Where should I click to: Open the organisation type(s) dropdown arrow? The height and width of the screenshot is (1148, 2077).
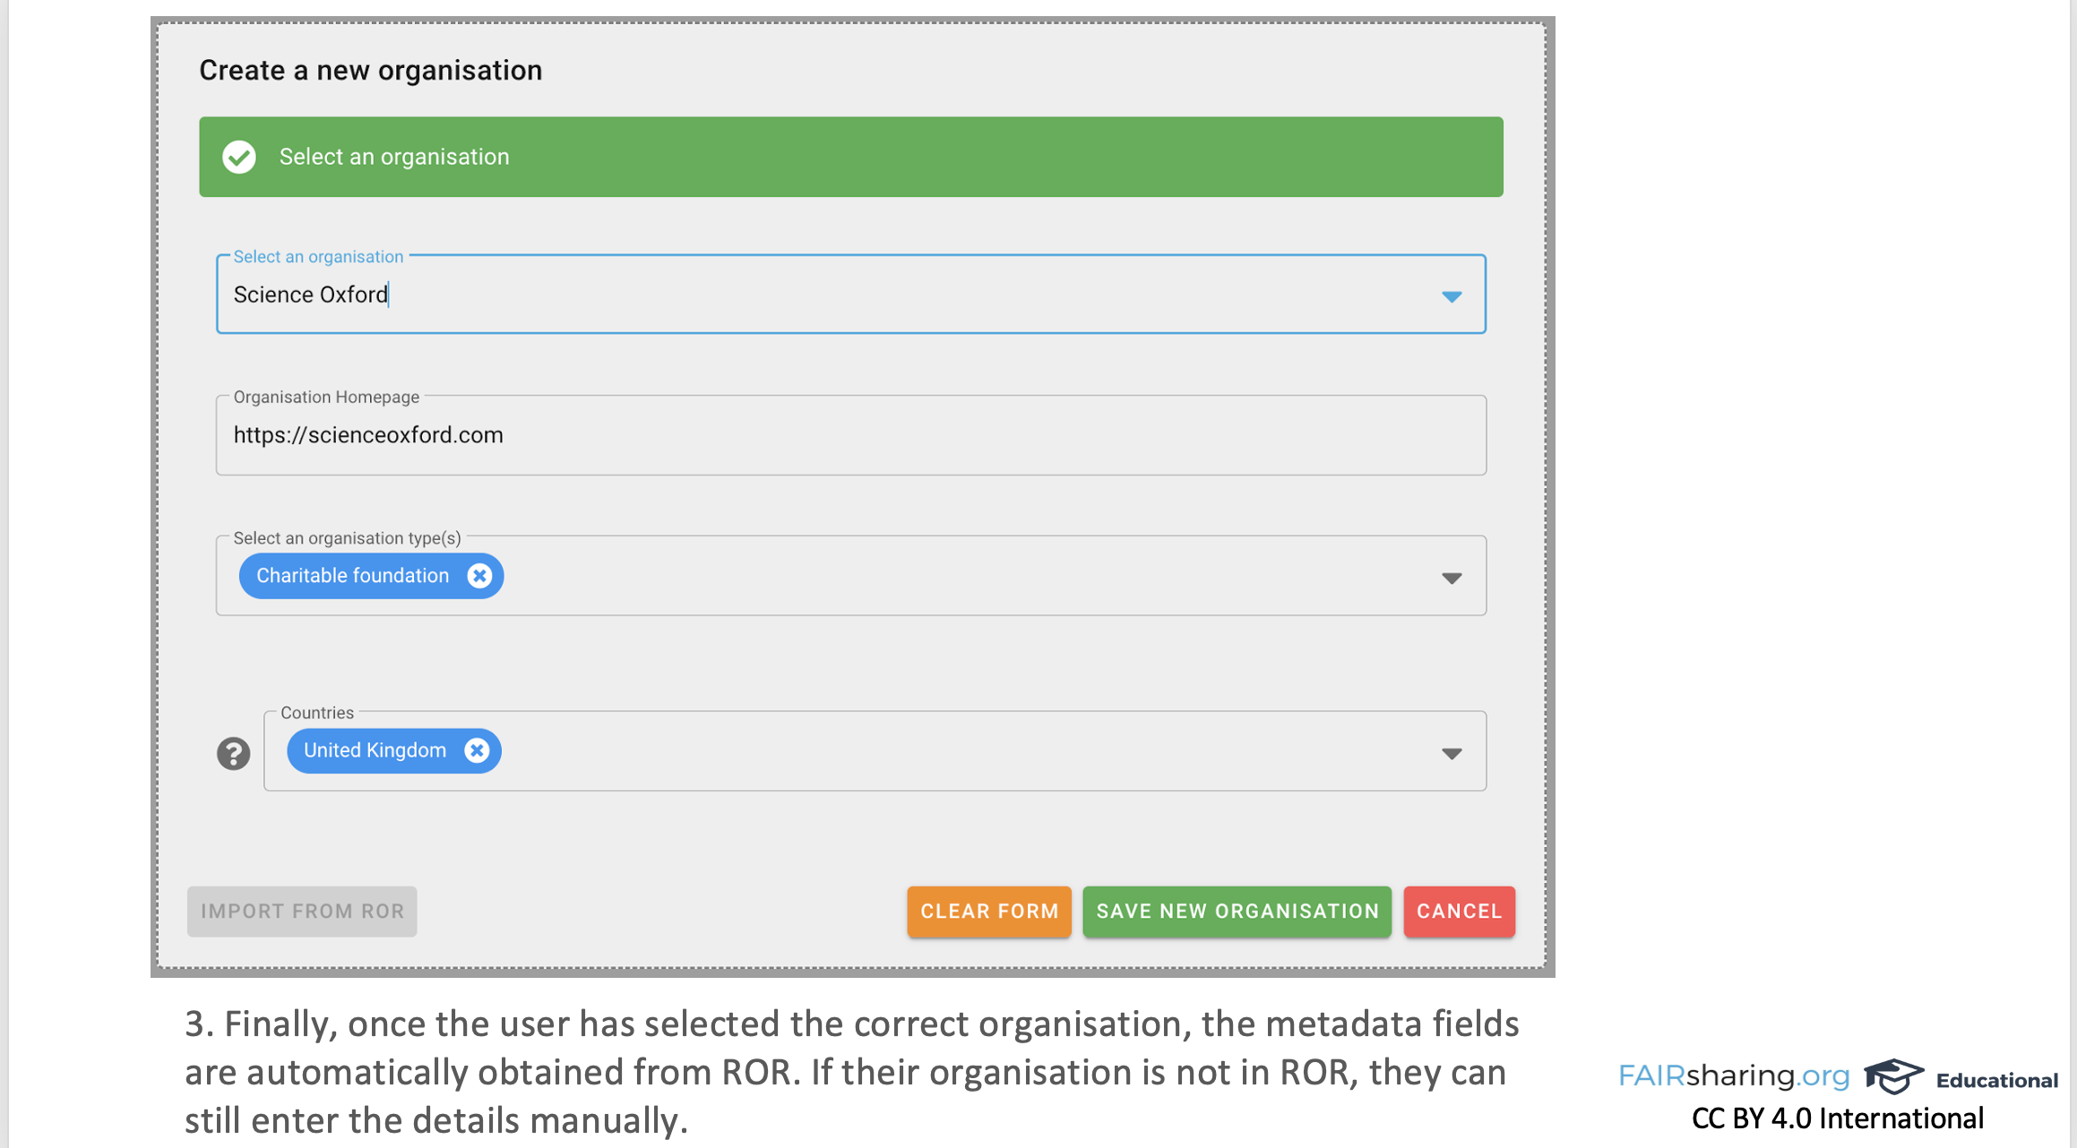1451,578
